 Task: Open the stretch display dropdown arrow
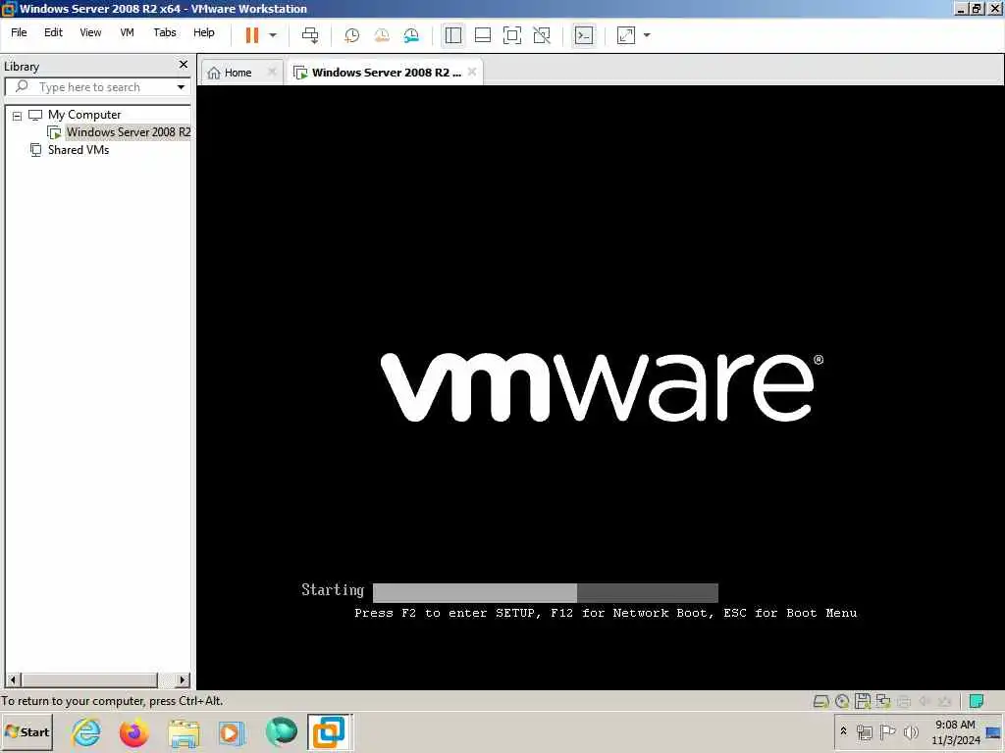[x=647, y=35]
